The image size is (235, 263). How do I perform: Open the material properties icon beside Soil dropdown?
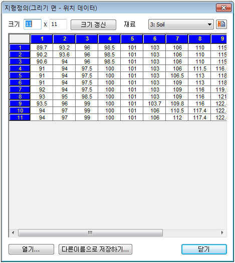[x=221, y=24]
